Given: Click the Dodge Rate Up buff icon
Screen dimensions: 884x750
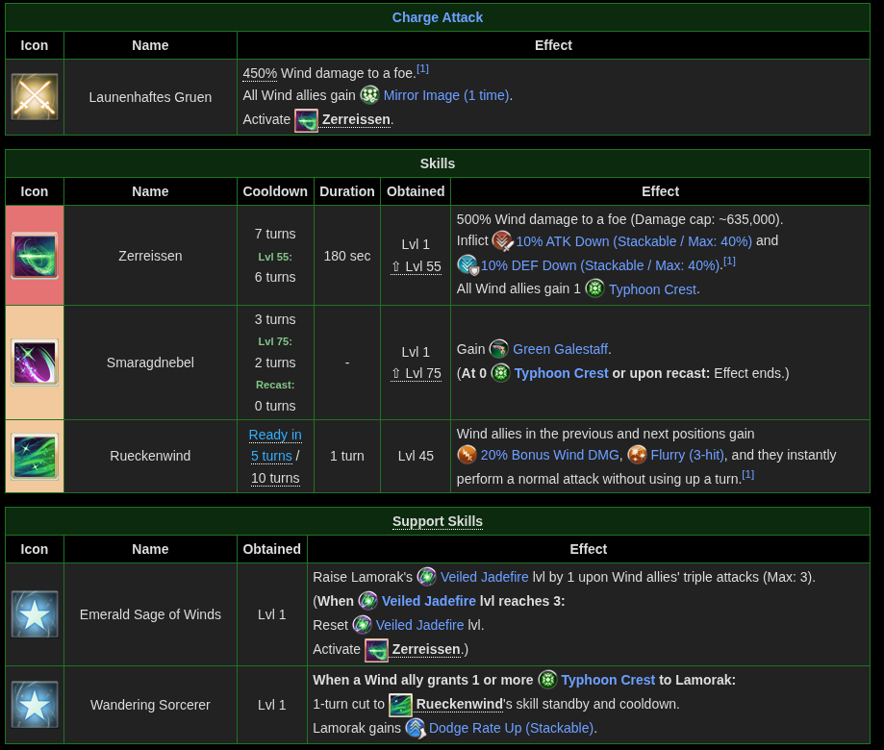Looking at the screenshot, I should (416, 728).
